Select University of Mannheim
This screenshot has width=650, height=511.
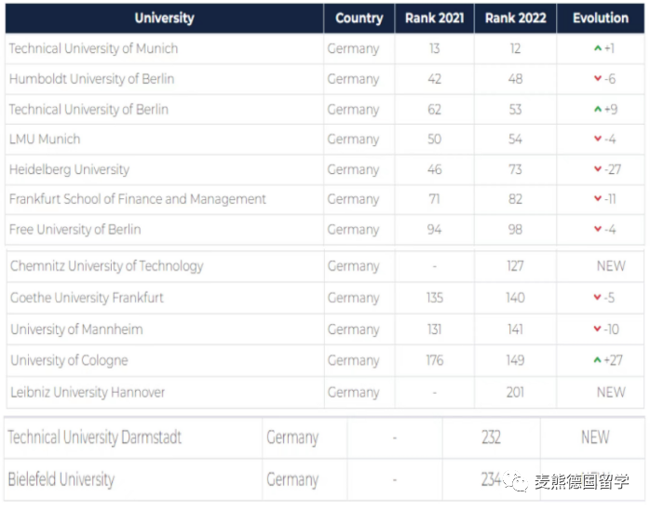coord(76,329)
